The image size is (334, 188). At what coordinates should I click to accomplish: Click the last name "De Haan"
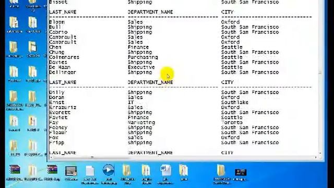click(x=59, y=67)
